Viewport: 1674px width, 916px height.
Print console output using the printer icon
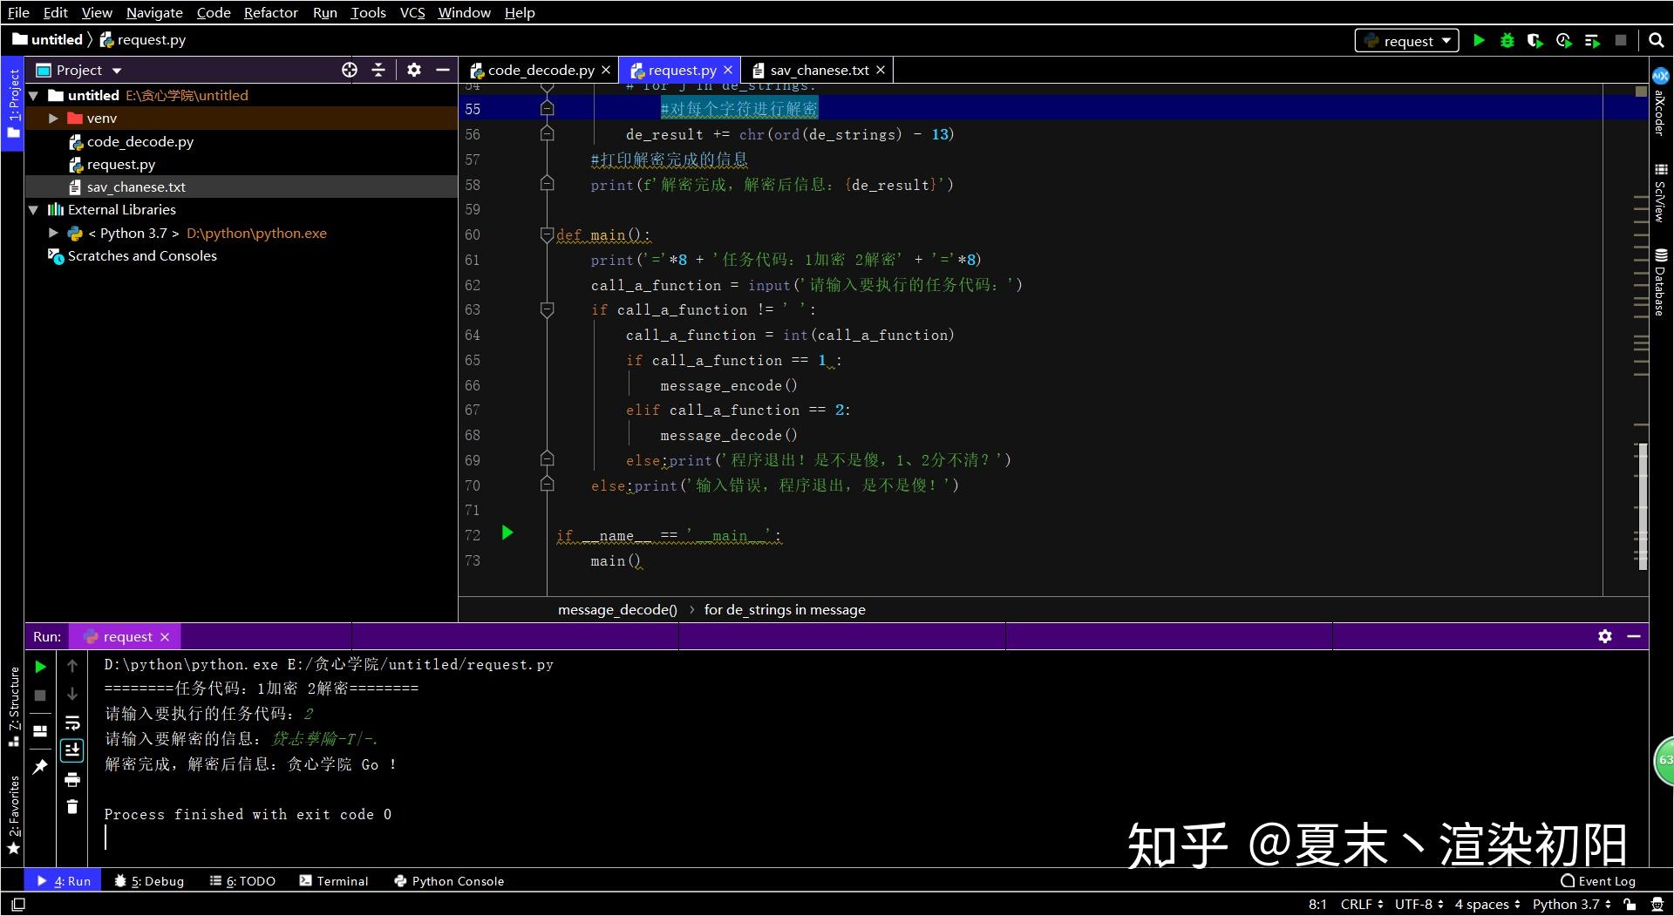click(72, 780)
